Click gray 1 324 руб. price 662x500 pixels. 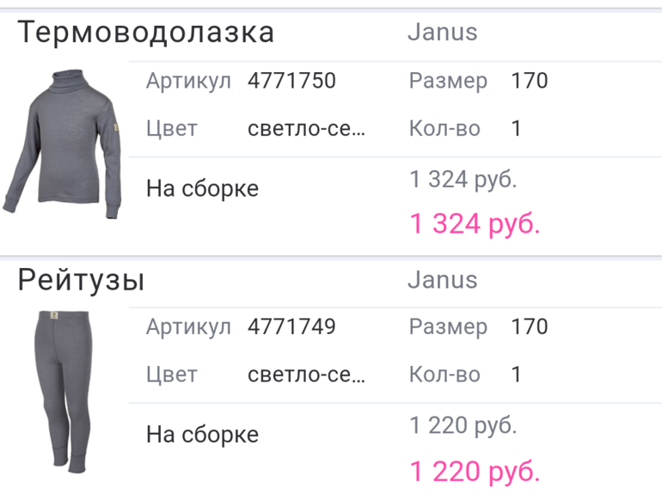point(463,180)
